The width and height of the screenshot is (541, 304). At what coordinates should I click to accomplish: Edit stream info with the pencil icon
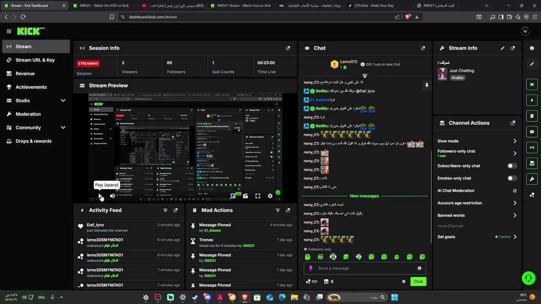point(503,48)
